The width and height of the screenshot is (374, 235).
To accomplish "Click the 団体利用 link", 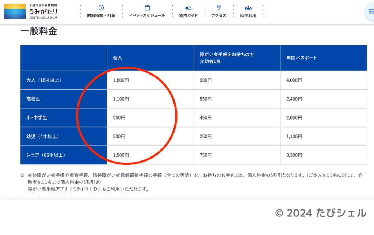I will coord(249,15).
